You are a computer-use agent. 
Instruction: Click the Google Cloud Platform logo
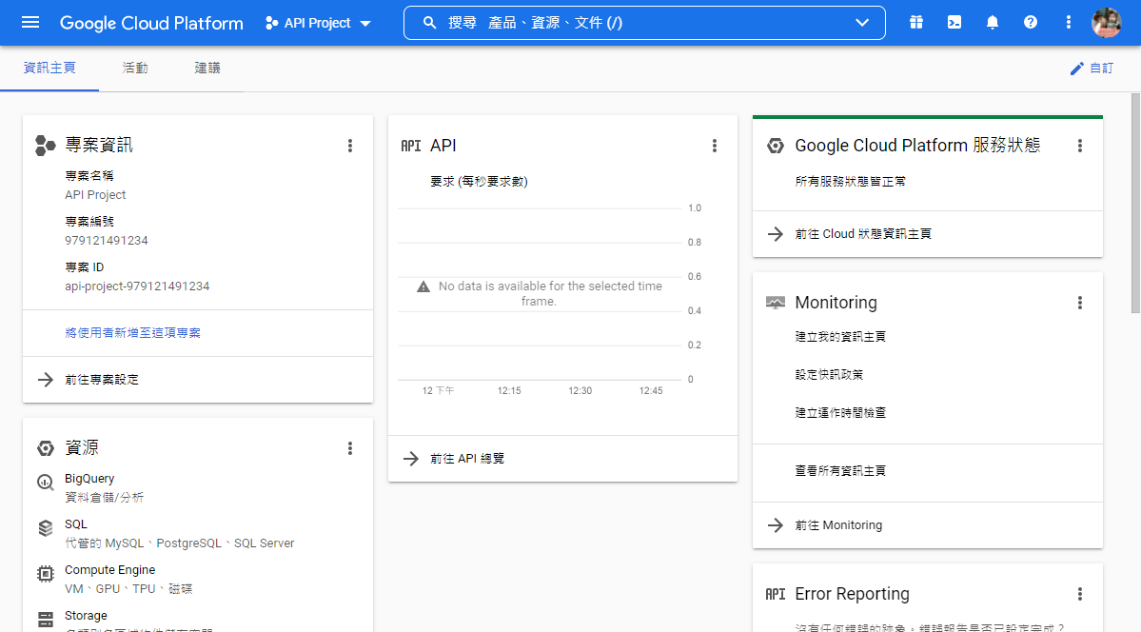pos(151,23)
